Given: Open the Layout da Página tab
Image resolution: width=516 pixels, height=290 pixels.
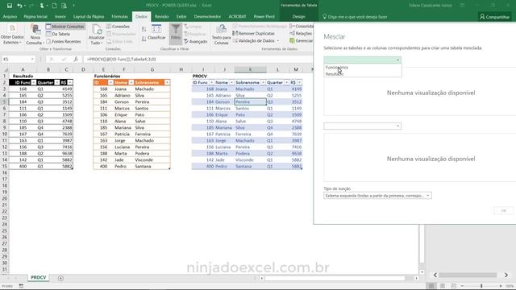Looking at the screenshot, I should pos(89,16).
